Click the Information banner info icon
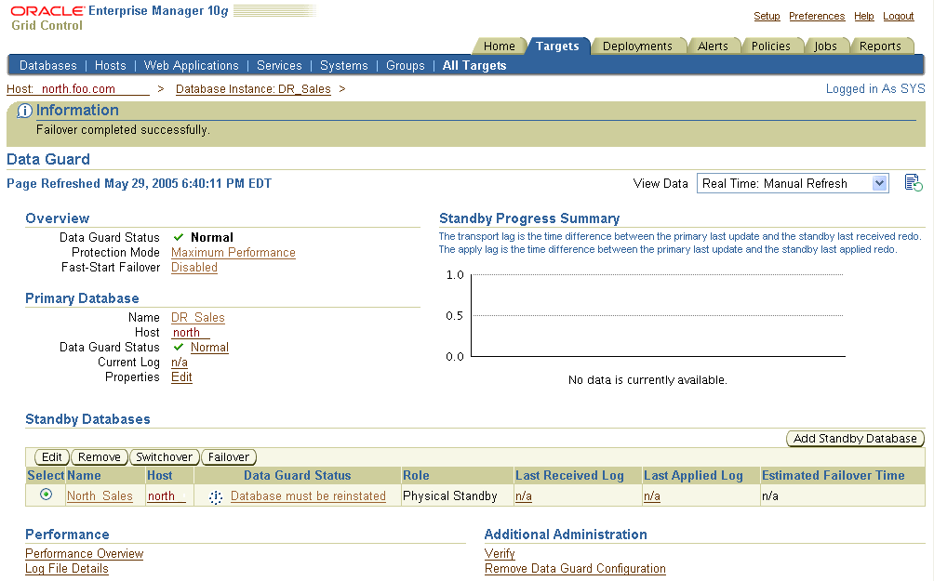The height and width of the screenshot is (581, 934). click(24, 110)
